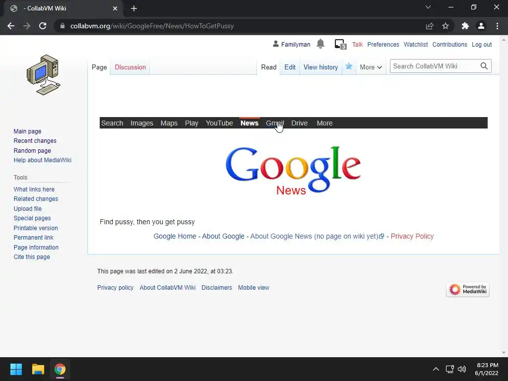Screen dimensions: 508x381
Task: Switch to the Discussion tab
Action: 130,67
